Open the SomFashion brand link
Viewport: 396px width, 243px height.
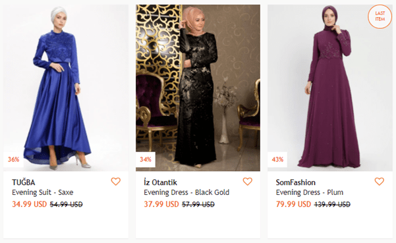click(x=295, y=182)
